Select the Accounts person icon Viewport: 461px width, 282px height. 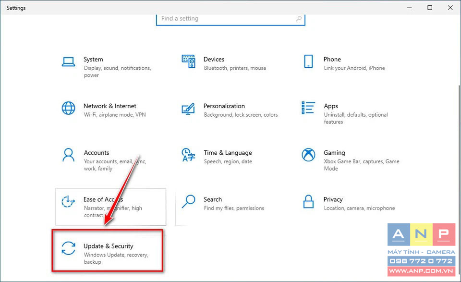tap(68, 155)
